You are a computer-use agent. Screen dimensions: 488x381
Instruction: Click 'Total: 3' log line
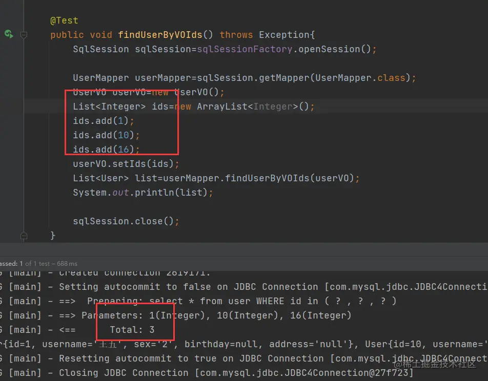click(77, 330)
